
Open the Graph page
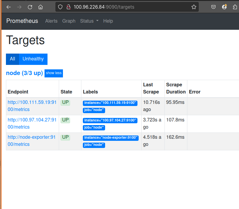coord(69,21)
